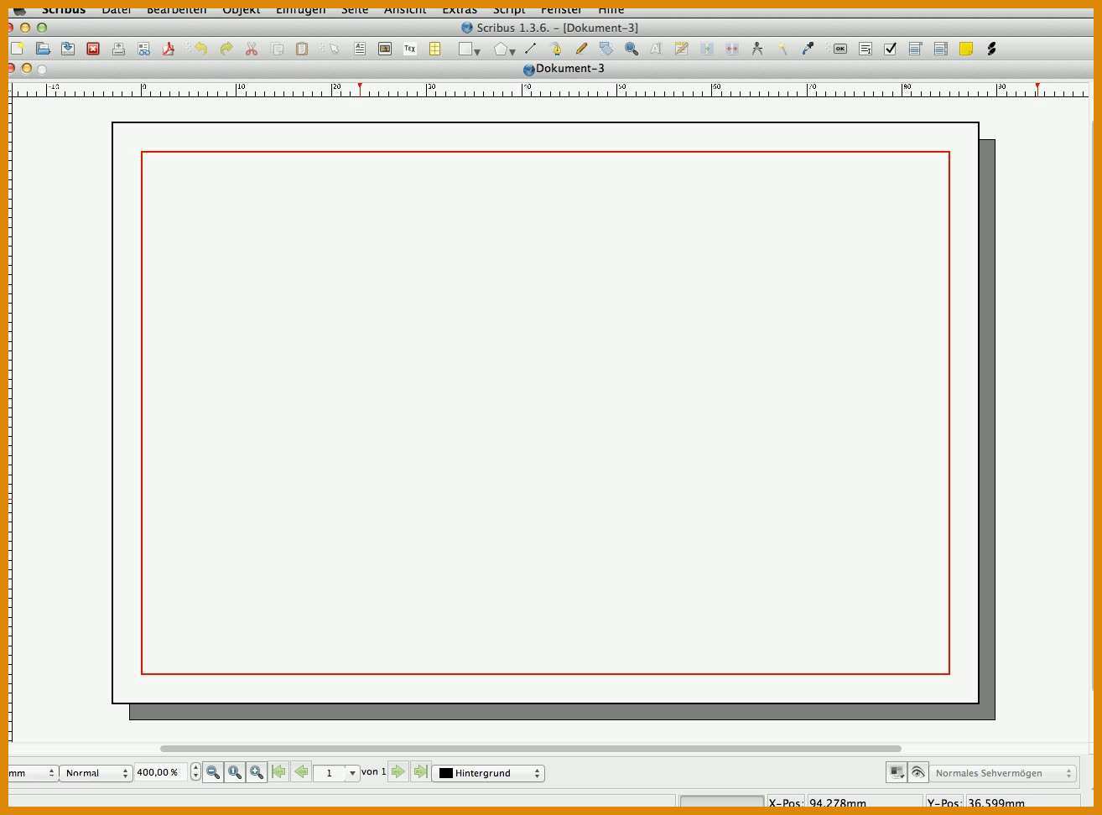Insert an image frame tool
The width and height of the screenshot is (1102, 815).
coord(385,49)
